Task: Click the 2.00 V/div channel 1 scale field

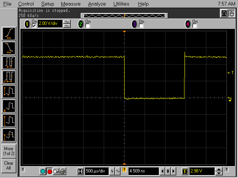Action: tap(50, 24)
